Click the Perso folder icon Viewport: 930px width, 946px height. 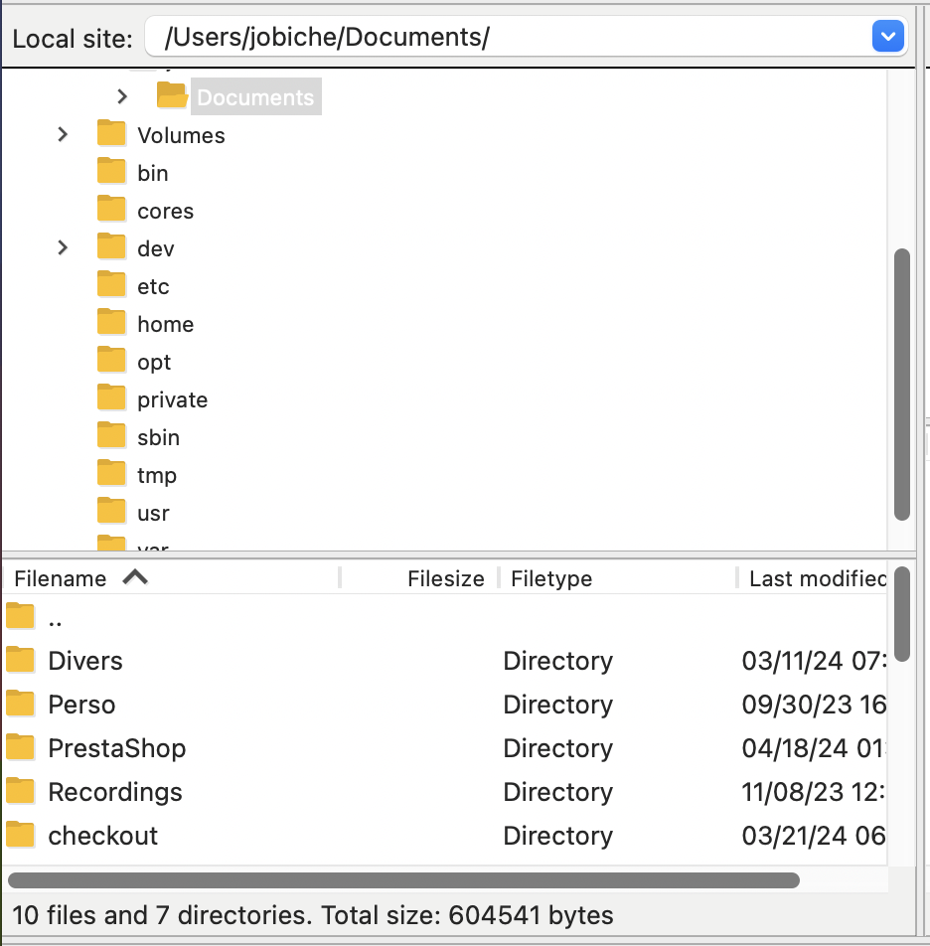pyautogui.click(x=20, y=704)
